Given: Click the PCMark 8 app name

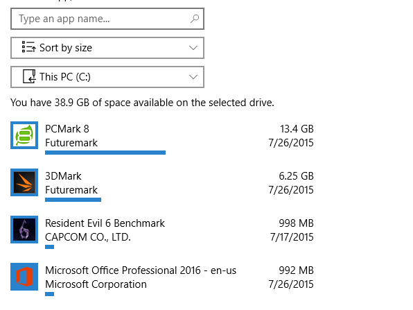Looking at the screenshot, I should click(67, 129).
